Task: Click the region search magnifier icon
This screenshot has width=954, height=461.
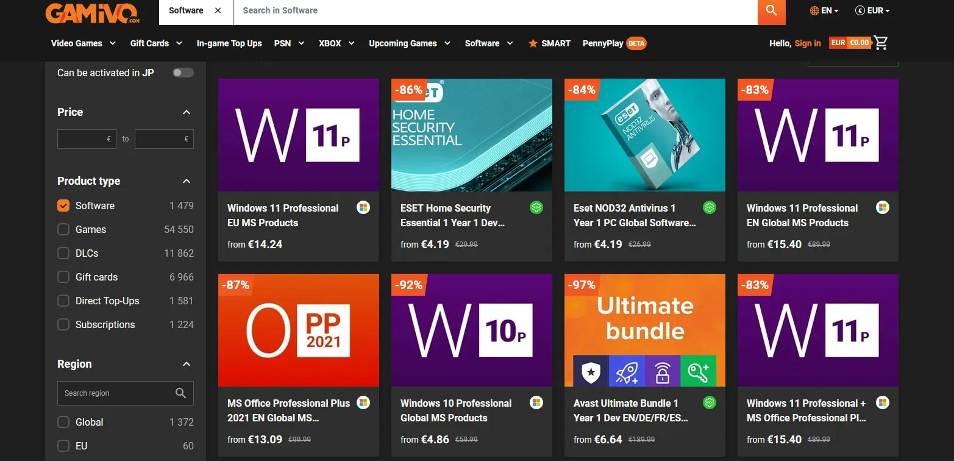Action: (x=180, y=393)
